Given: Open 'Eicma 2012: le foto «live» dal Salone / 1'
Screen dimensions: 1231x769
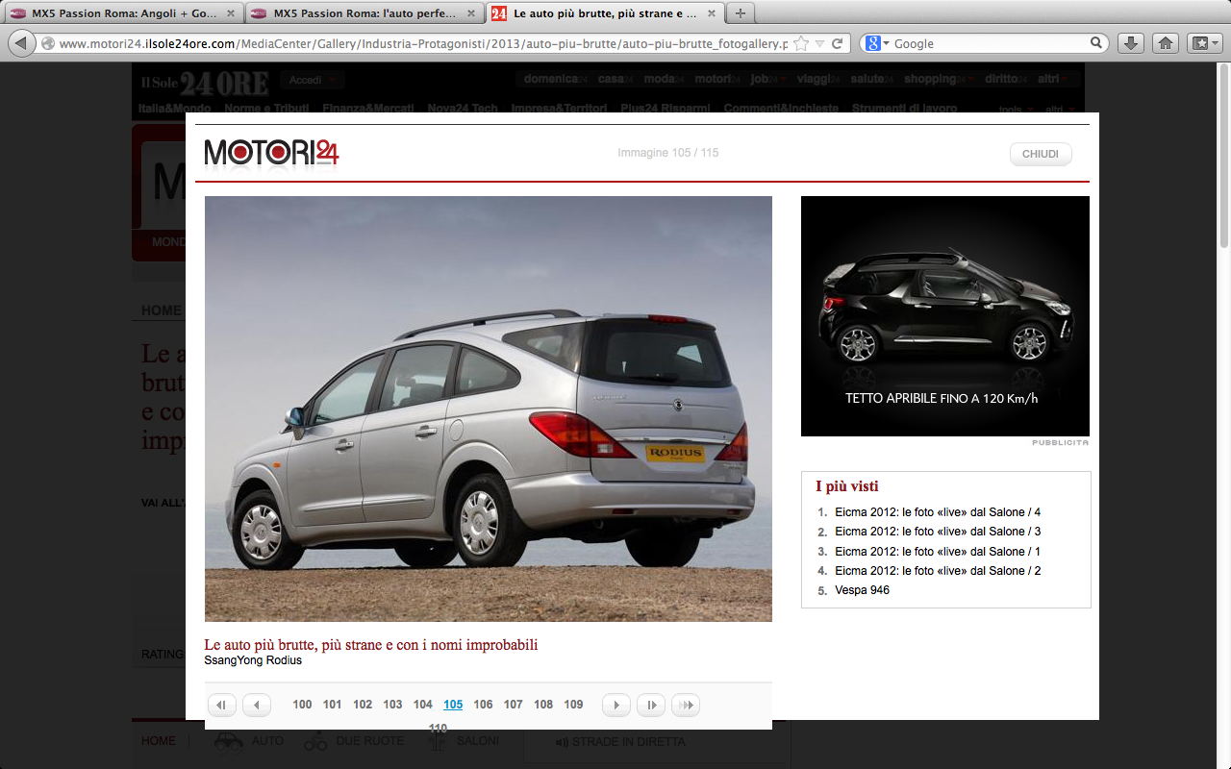Looking at the screenshot, I should [938, 552].
